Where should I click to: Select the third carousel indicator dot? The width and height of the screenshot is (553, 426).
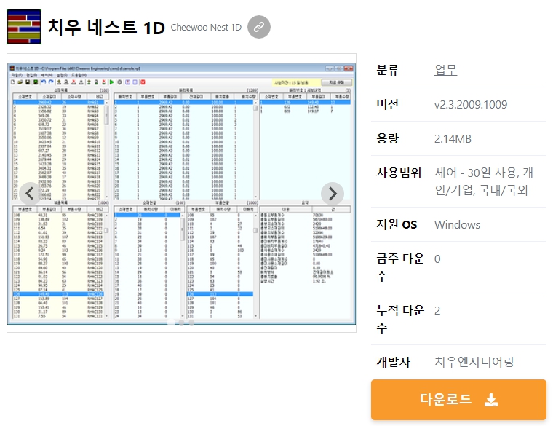191,322
